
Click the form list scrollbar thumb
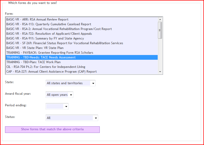(160, 30)
